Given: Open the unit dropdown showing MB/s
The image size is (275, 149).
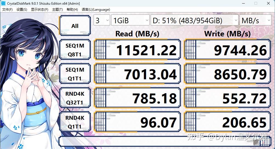Looking at the screenshot, I should [255, 20].
